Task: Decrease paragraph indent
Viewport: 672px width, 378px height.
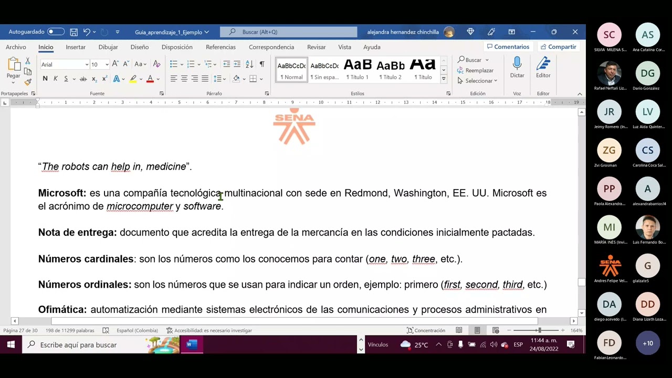Action: [x=226, y=64]
